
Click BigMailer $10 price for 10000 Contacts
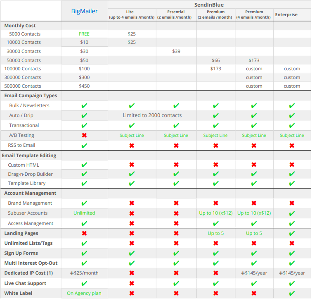point(84,42)
